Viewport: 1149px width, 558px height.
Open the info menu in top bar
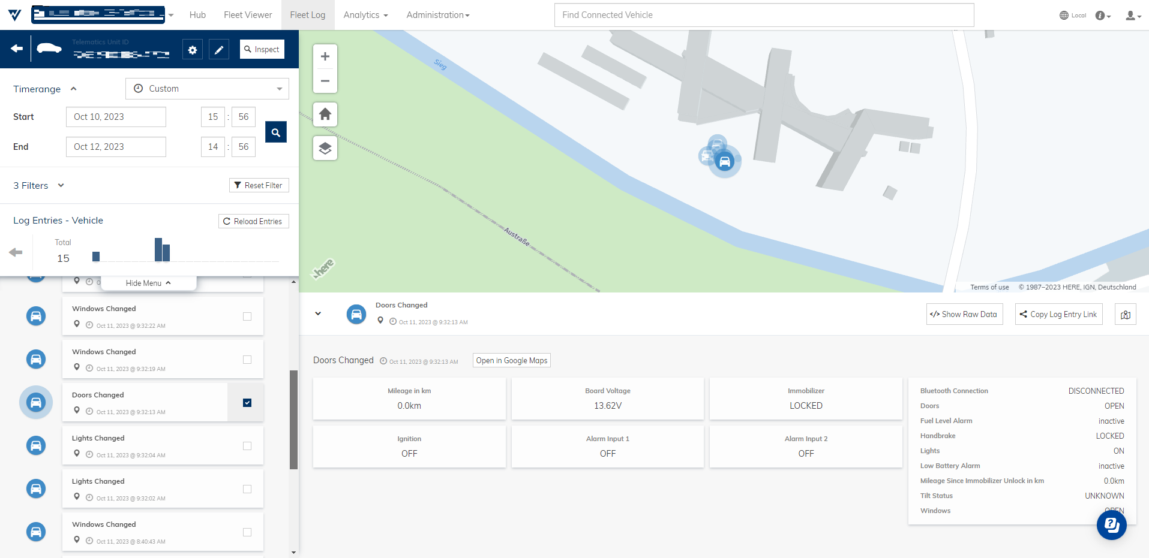click(x=1103, y=16)
